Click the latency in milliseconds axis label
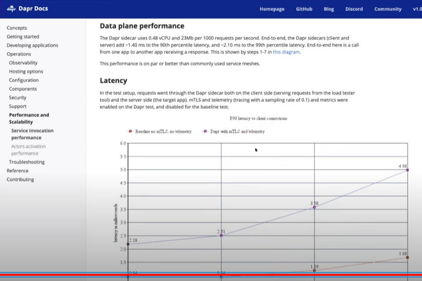This screenshot has width=422, height=281. 116,223
